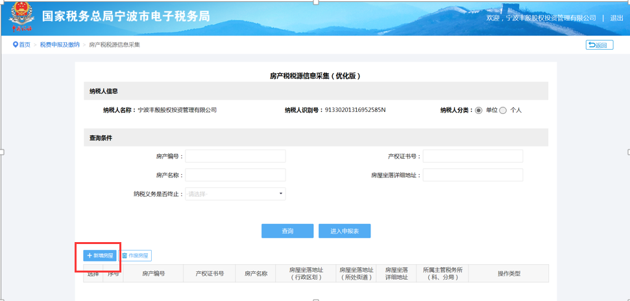
Task: Open the 税费申报及缴纳 breadcrumb
Action: 60,45
